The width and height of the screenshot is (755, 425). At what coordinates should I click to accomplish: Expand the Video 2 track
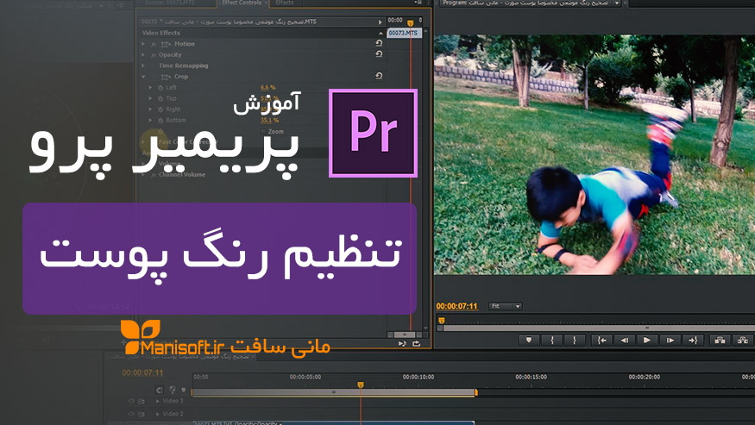(x=157, y=414)
